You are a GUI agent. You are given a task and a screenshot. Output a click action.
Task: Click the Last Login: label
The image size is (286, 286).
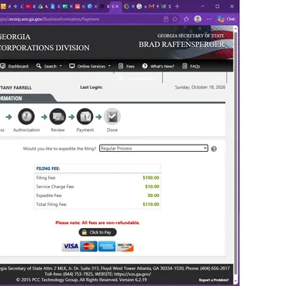[91, 87]
